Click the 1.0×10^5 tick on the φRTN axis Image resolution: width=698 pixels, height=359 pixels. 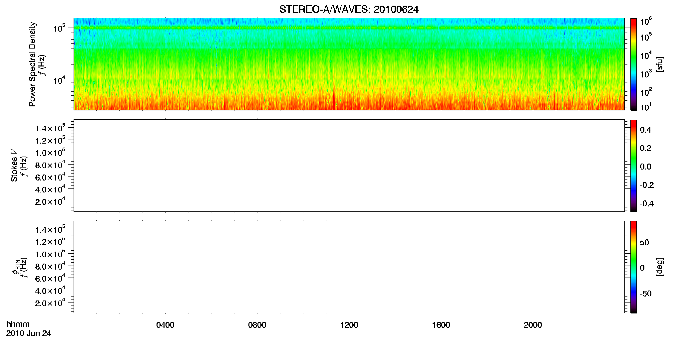[x=50, y=254]
